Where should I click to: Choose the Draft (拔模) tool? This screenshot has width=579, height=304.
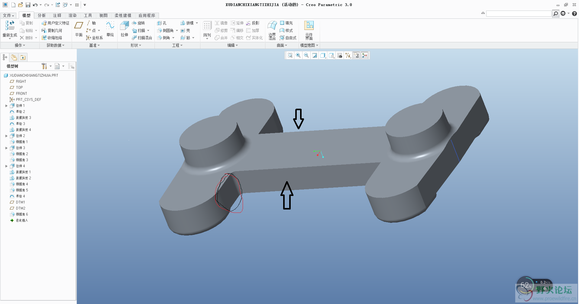click(187, 23)
